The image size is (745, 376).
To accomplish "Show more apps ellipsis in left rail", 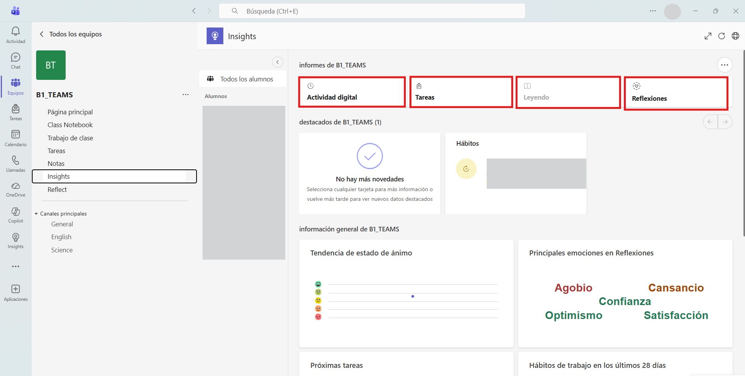I will [16, 266].
